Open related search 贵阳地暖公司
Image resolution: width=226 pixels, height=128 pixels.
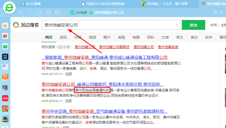[144, 47]
